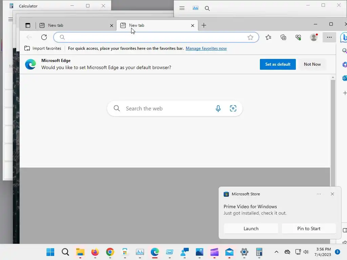Click the Search the web box
347x260 pixels.
175,108
